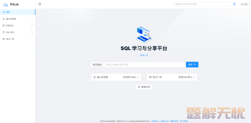This screenshot has width=251, height=123.
Task: Click the user avatar icon for 三笠
Action: tap(242, 4)
